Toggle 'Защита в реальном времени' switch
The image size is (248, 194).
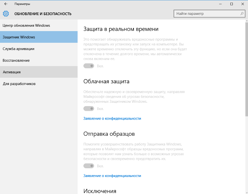tap(89, 66)
